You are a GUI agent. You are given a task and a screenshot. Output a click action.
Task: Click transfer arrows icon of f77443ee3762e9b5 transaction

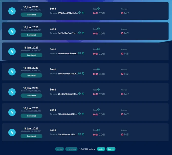click(12, 11)
